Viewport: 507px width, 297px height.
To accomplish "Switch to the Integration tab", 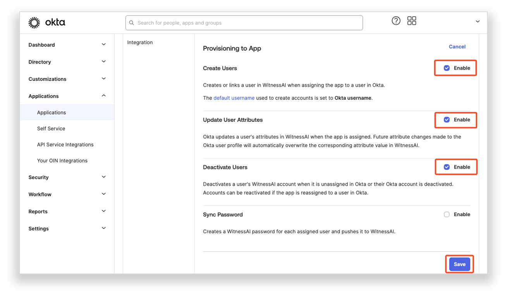I will pos(140,43).
